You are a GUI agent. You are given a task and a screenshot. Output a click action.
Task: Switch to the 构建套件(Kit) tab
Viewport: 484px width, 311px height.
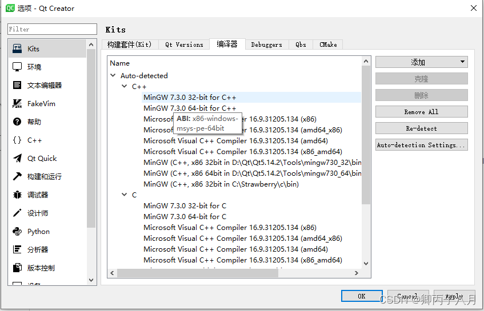click(x=130, y=45)
